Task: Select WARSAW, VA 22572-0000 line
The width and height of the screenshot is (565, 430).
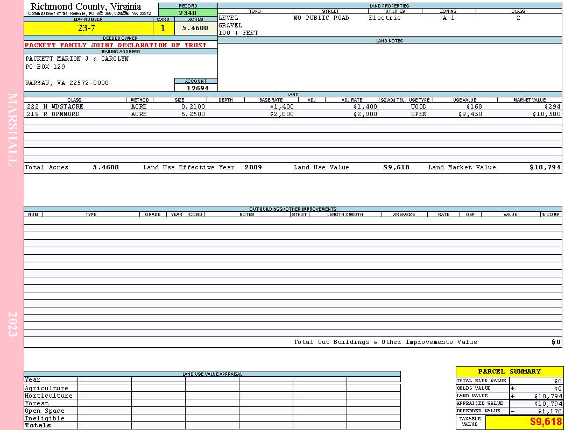Action: pos(67,83)
